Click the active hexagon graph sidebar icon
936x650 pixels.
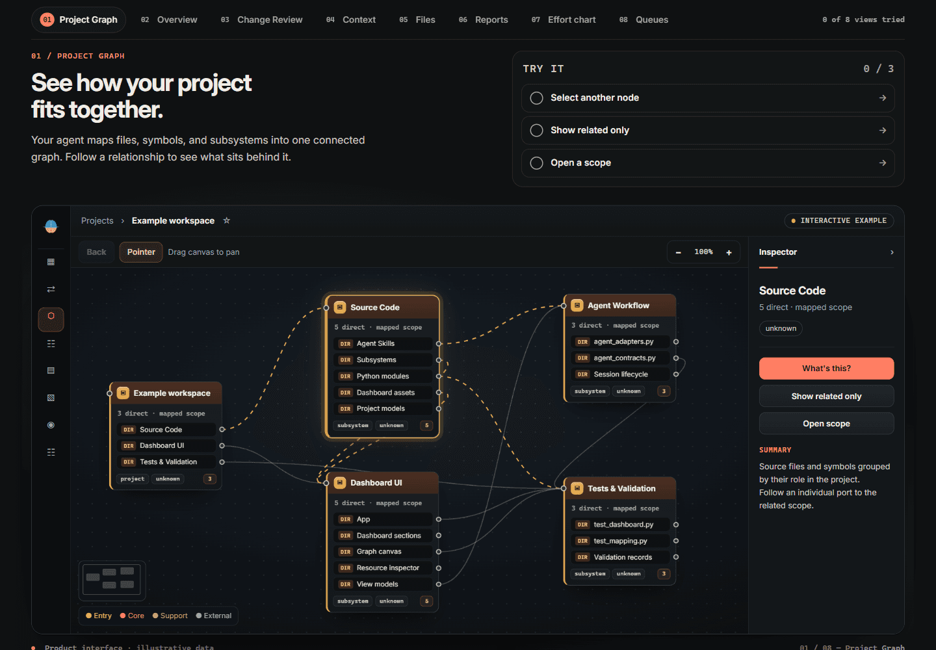[x=51, y=319]
